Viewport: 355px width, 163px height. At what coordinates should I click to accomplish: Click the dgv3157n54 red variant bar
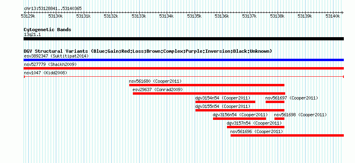(256, 127)
